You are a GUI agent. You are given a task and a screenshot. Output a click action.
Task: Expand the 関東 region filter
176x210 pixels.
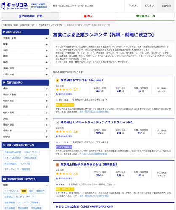25,44
